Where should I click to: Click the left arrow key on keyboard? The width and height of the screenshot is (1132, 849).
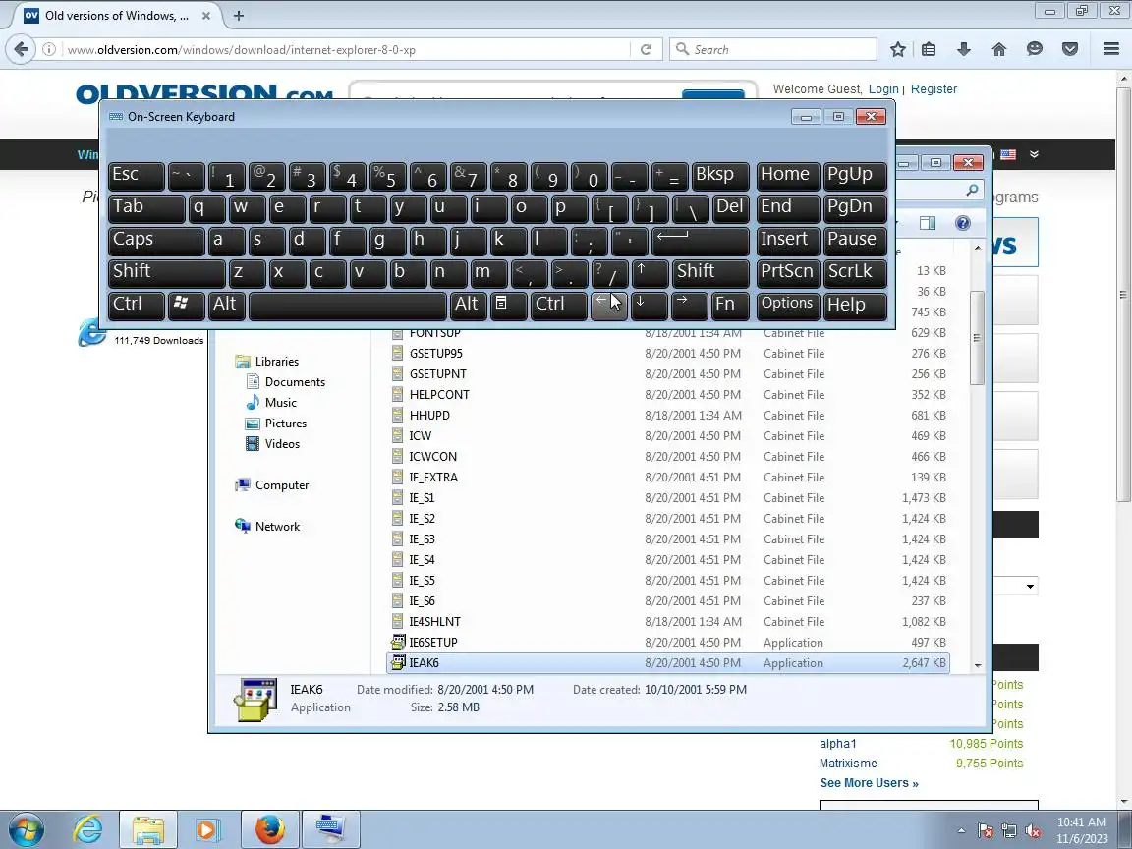click(x=608, y=306)
